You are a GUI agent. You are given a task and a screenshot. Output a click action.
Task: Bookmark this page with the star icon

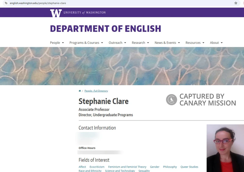[x=236, y=3]
